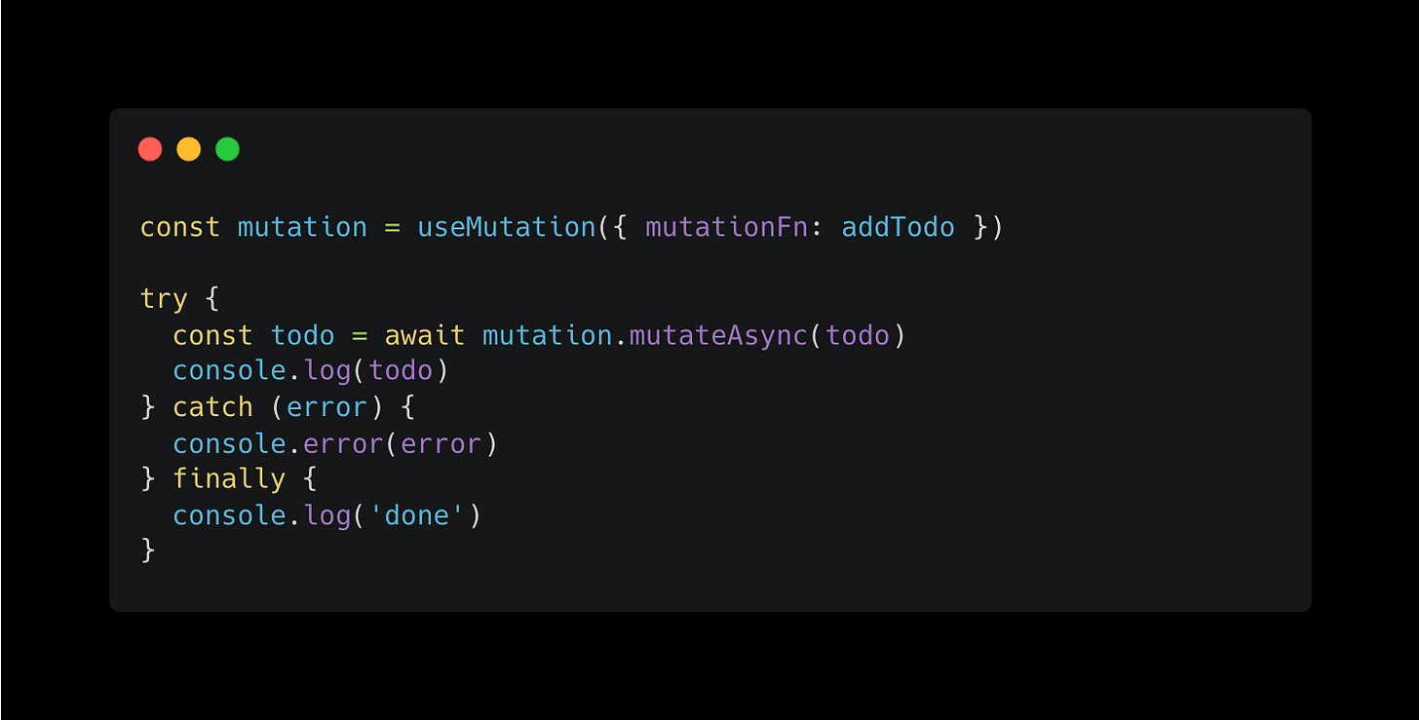The image size is (1419, 720).
Task: Click the const keyword on first line
Action: pyautogui.click(x=180, y=227)
